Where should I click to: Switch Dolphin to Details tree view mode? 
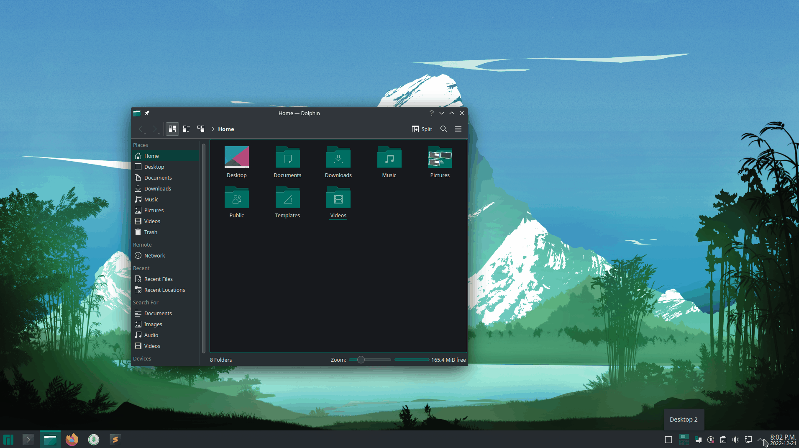(x=201, y=129)
